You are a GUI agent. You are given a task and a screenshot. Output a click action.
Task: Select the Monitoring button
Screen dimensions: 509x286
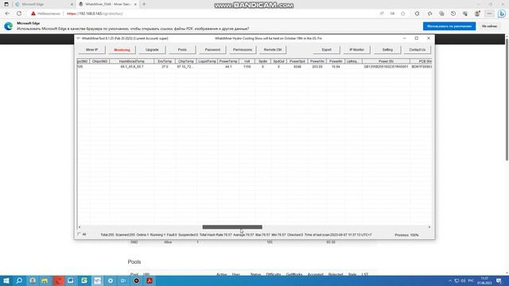click(x=122, y=49)
